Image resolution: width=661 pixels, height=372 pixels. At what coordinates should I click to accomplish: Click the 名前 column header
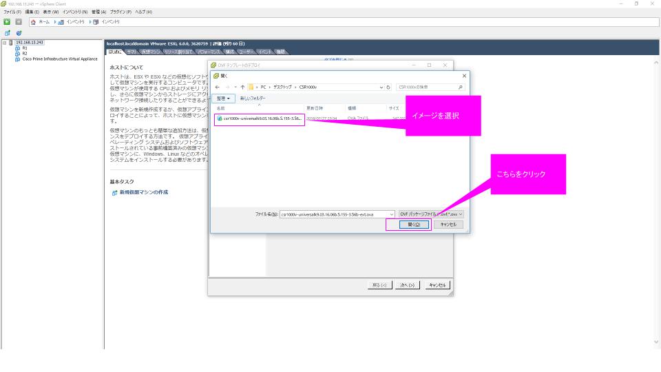pos(259,108)
